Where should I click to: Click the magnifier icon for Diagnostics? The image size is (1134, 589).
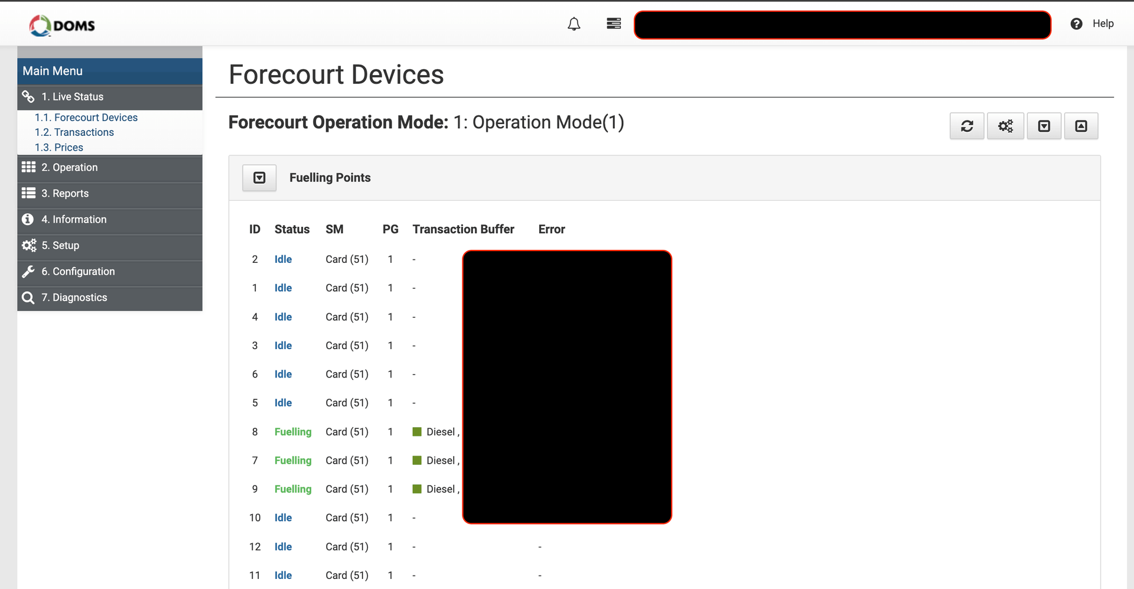point(28,298)
